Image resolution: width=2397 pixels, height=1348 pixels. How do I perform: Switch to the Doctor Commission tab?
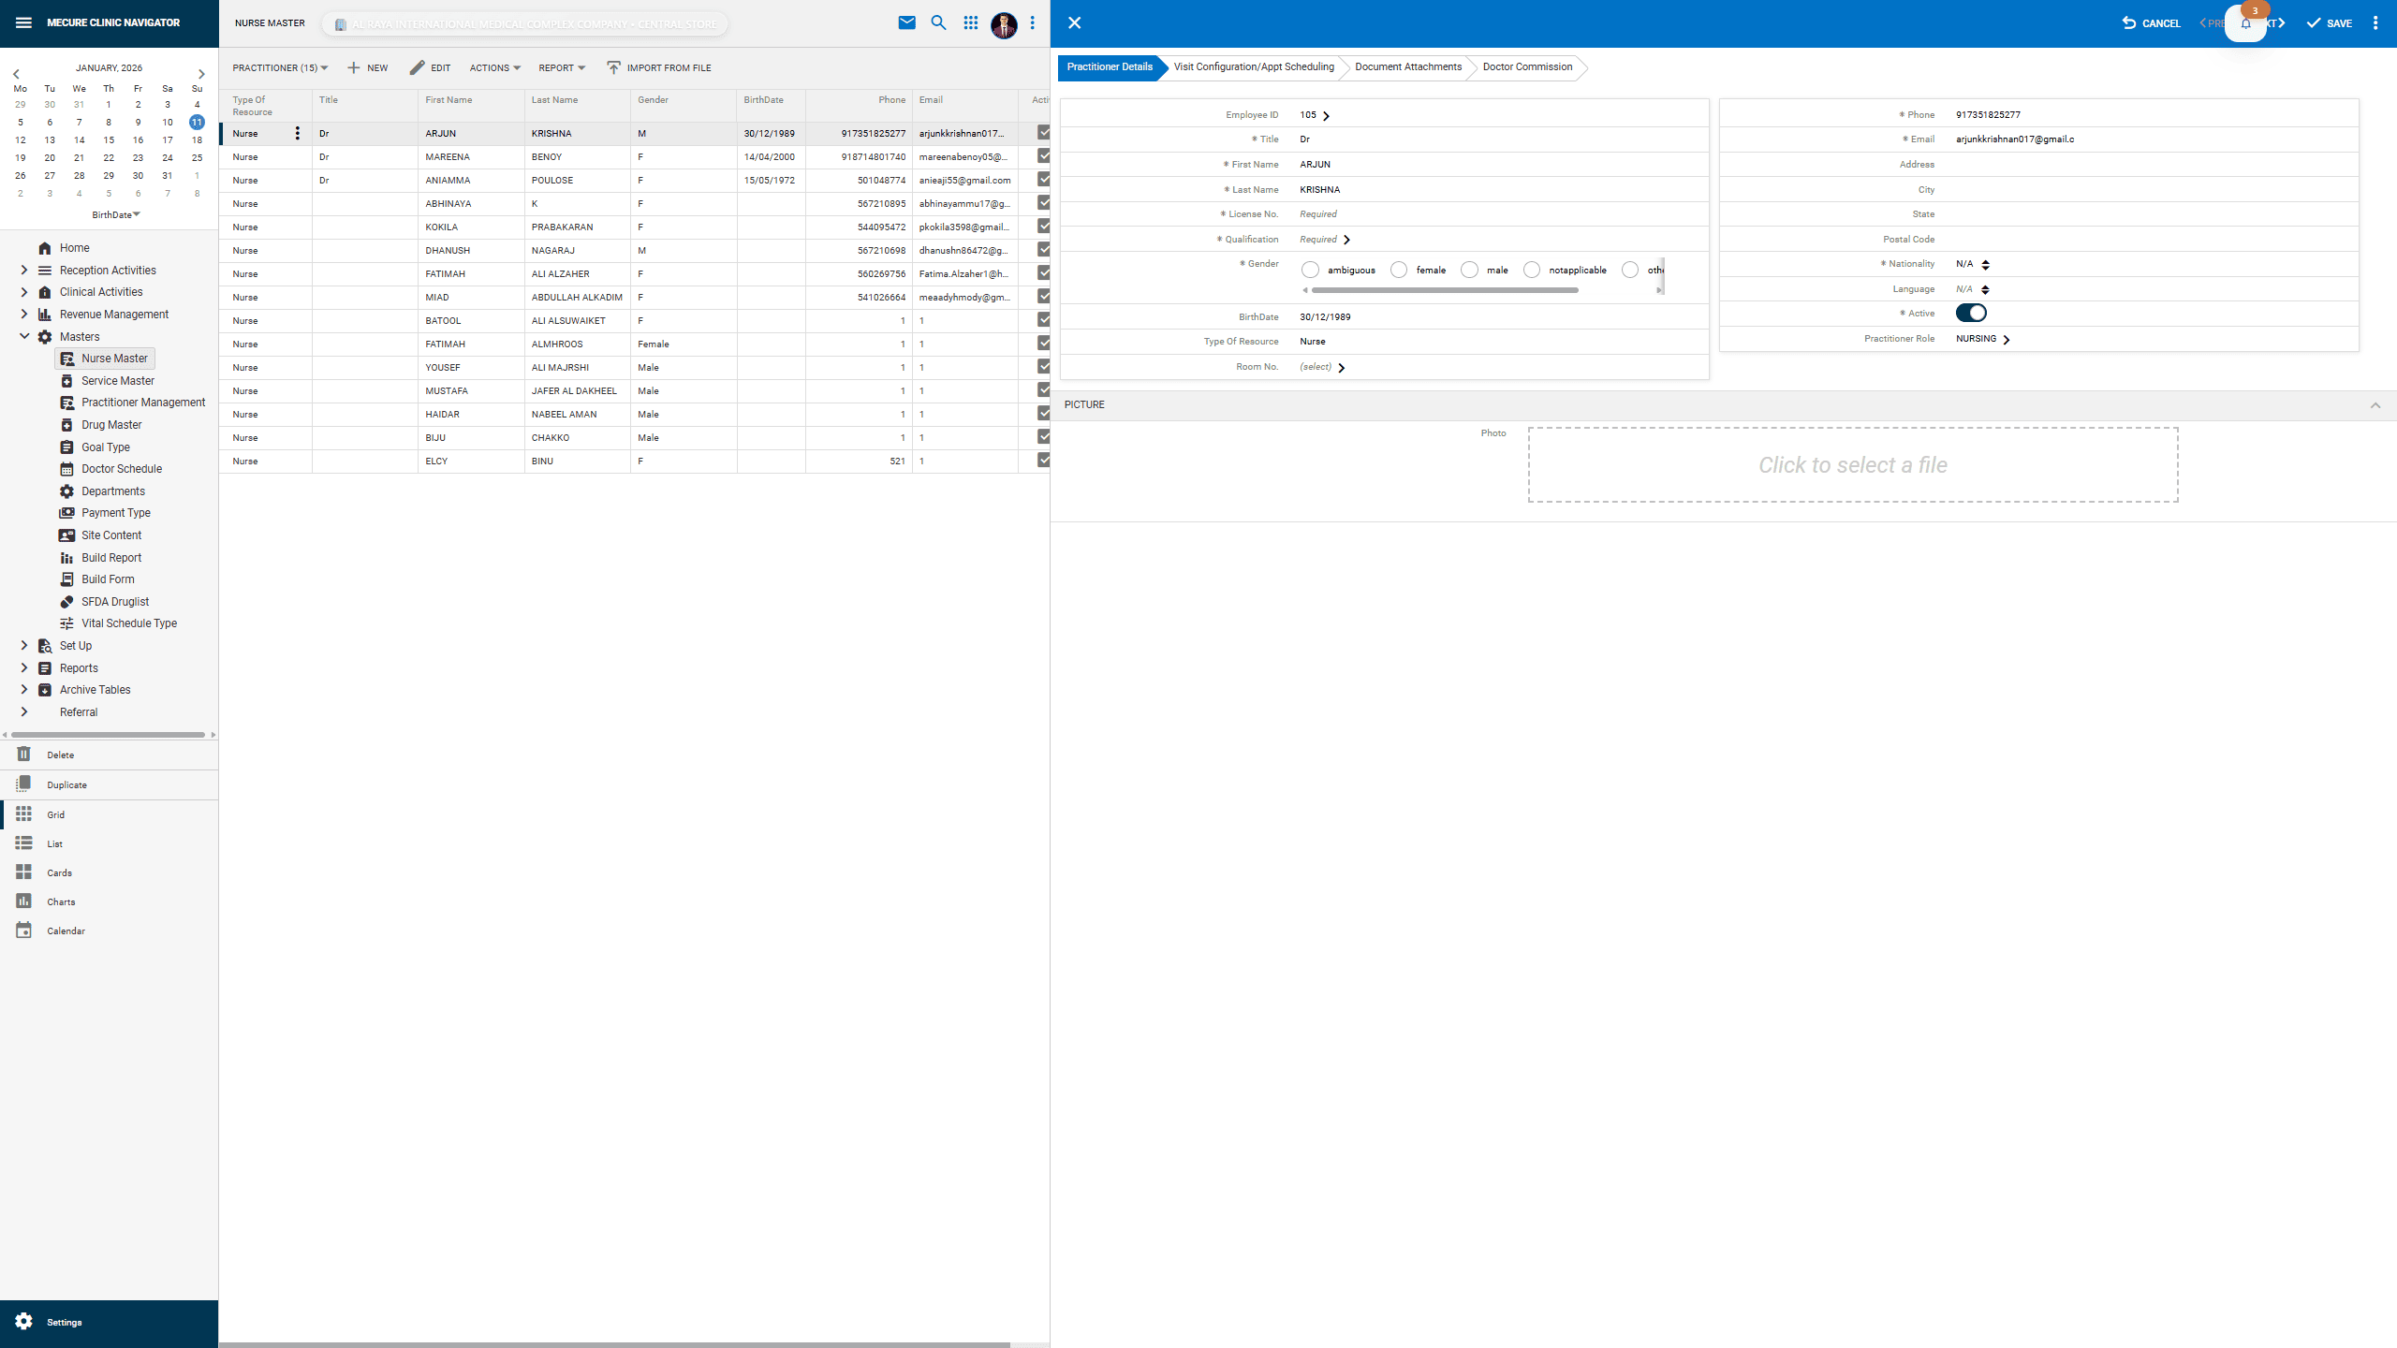click(x=1526, y=66)
